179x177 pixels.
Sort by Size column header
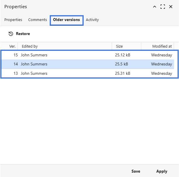point(119,46)
